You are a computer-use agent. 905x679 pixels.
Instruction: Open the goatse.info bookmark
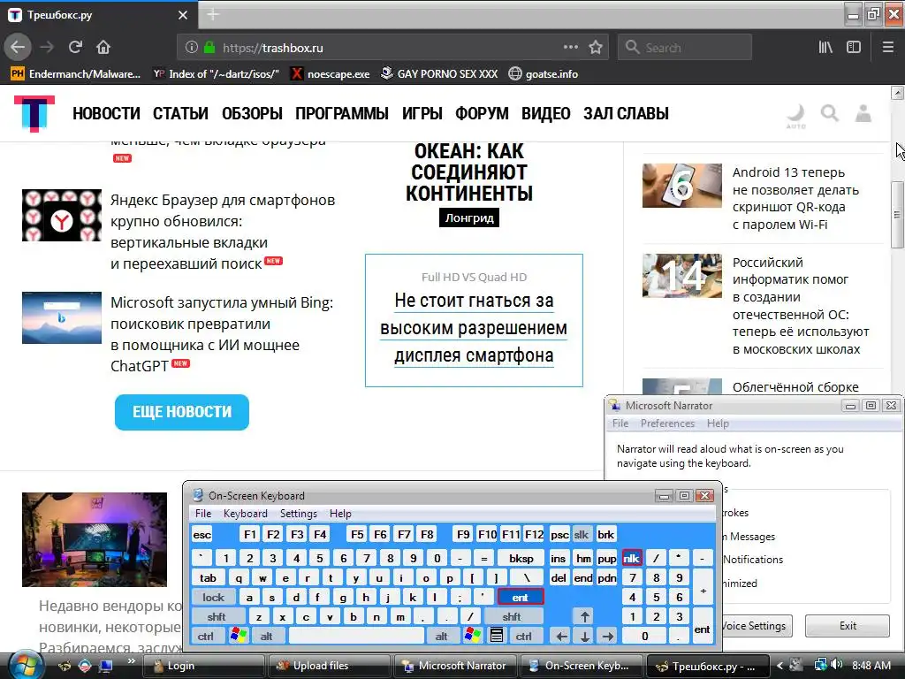click(x=544, y=74)
